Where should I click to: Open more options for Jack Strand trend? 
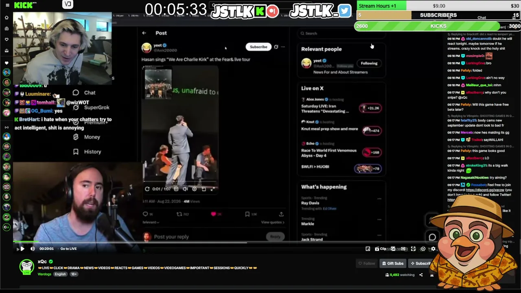point(379,235)
